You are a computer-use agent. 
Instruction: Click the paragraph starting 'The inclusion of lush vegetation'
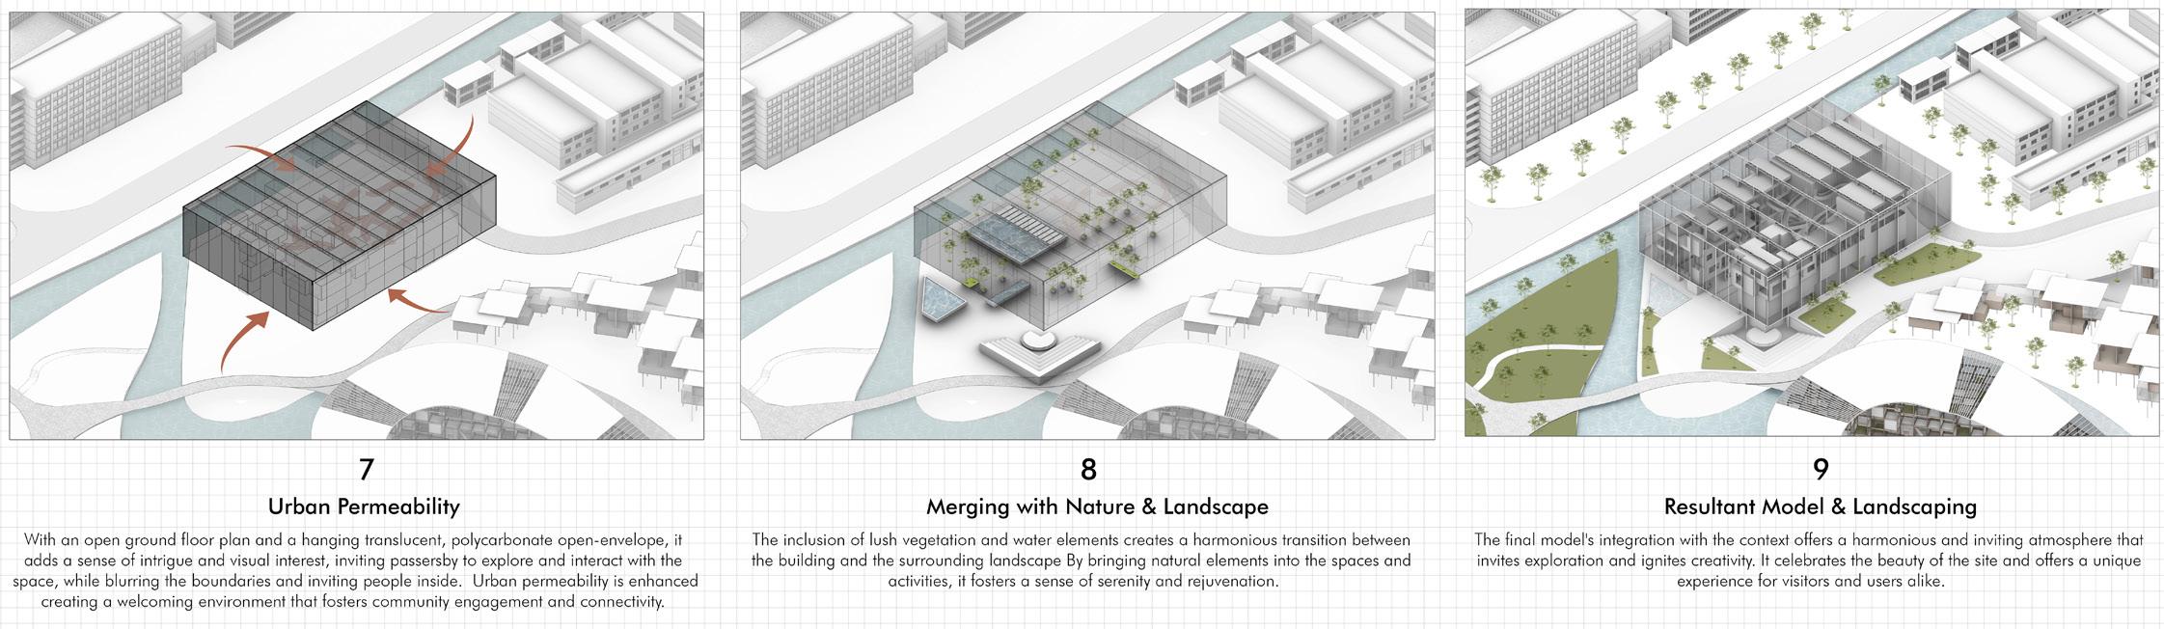1081,561
